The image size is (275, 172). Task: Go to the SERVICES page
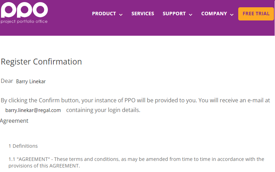point(143,14)
